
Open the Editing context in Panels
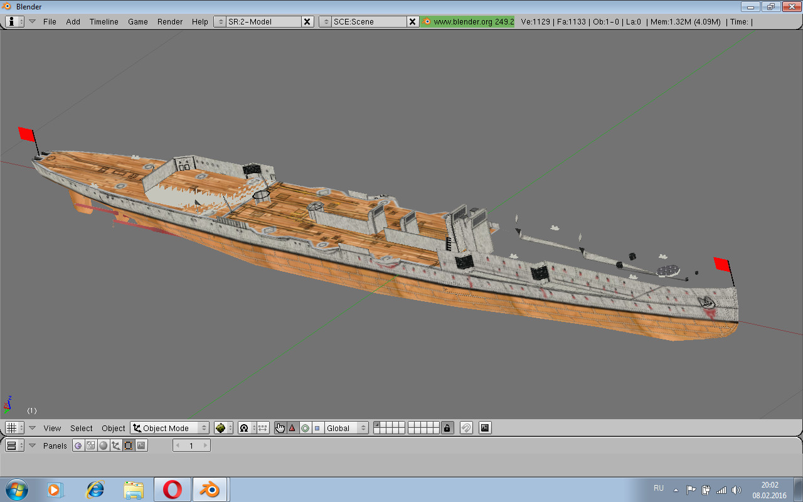pyautogui.click(x=128, y=446)
